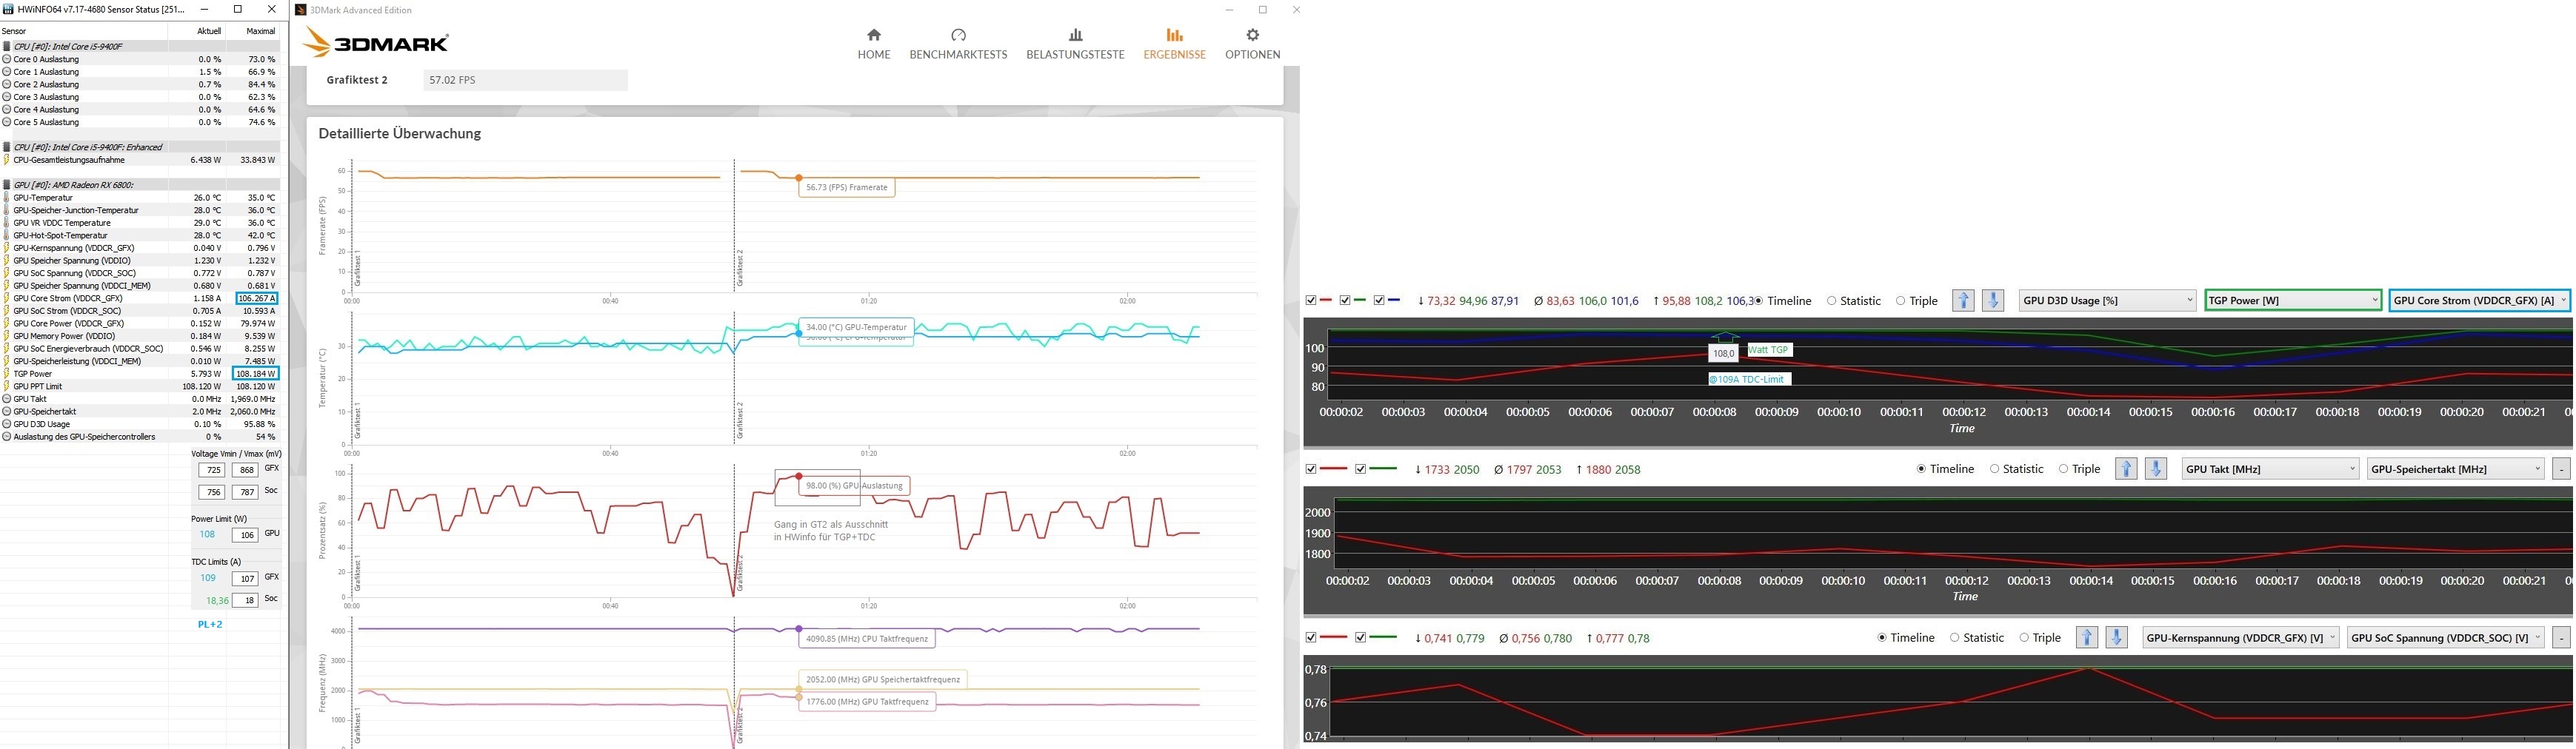Click the GFX Vmin voltage field showing 725
The width and height of the screenshot is (2576, 749).
pyautogui.click(x=211, y=469)
